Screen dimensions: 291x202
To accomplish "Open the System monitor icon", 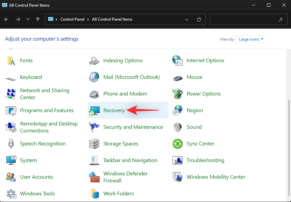I will [11, 160].
